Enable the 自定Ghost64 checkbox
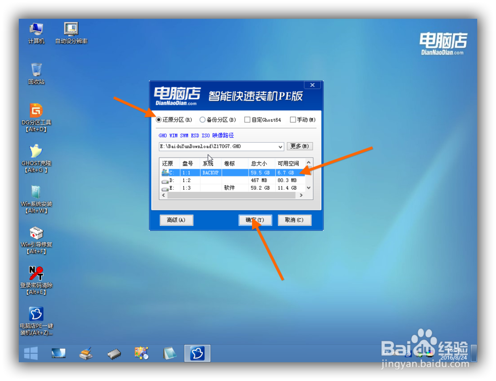This screenshot has width=496, height=381. [247, 119]
